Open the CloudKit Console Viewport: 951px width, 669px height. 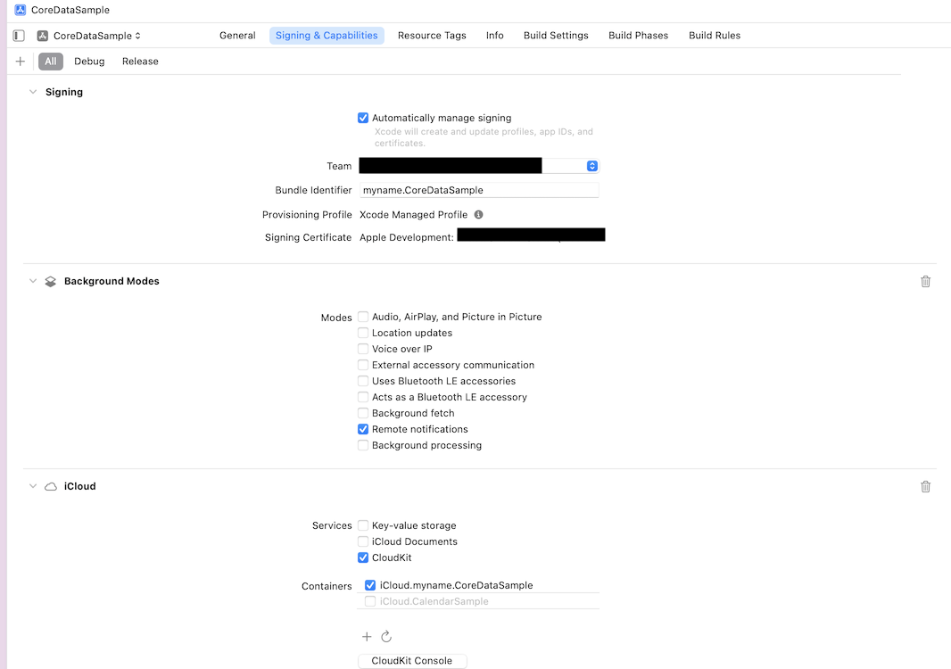412,661
